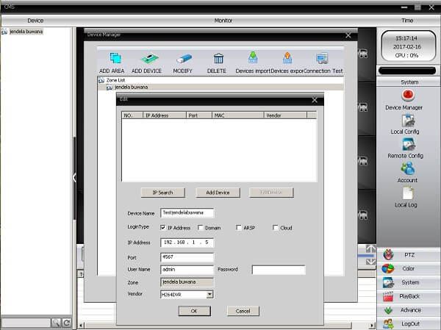
Task: Click the System header in the right panel
Action: coord(409,82)
